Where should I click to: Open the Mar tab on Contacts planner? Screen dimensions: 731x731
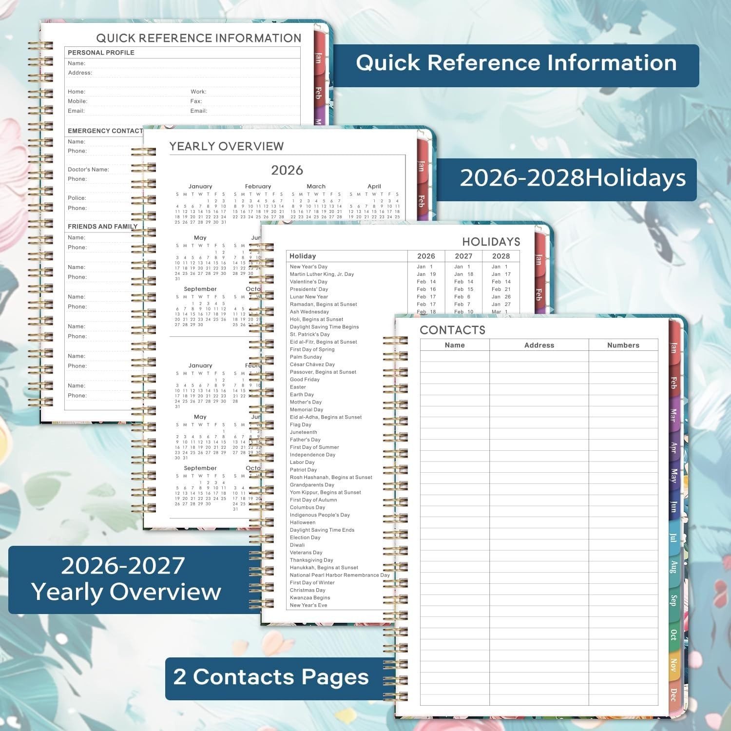(674, 415)
